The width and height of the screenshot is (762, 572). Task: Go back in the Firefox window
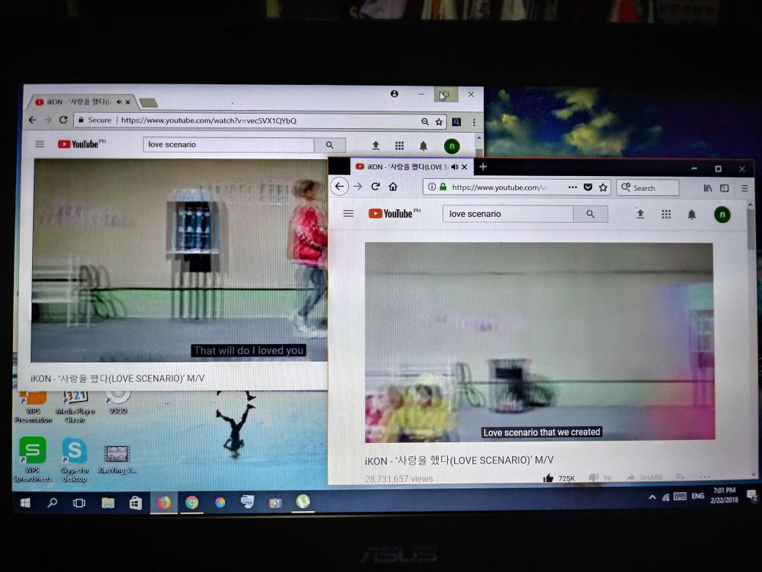pos(339,186)
